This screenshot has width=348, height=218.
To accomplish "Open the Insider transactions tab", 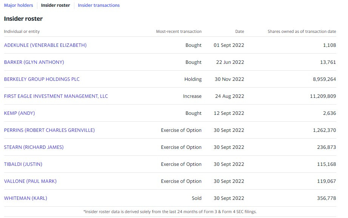I will tap(99, 5).
